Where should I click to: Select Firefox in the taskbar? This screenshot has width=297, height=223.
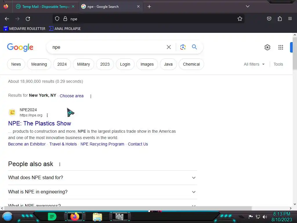pyautogui.click(x=75, y=217)
